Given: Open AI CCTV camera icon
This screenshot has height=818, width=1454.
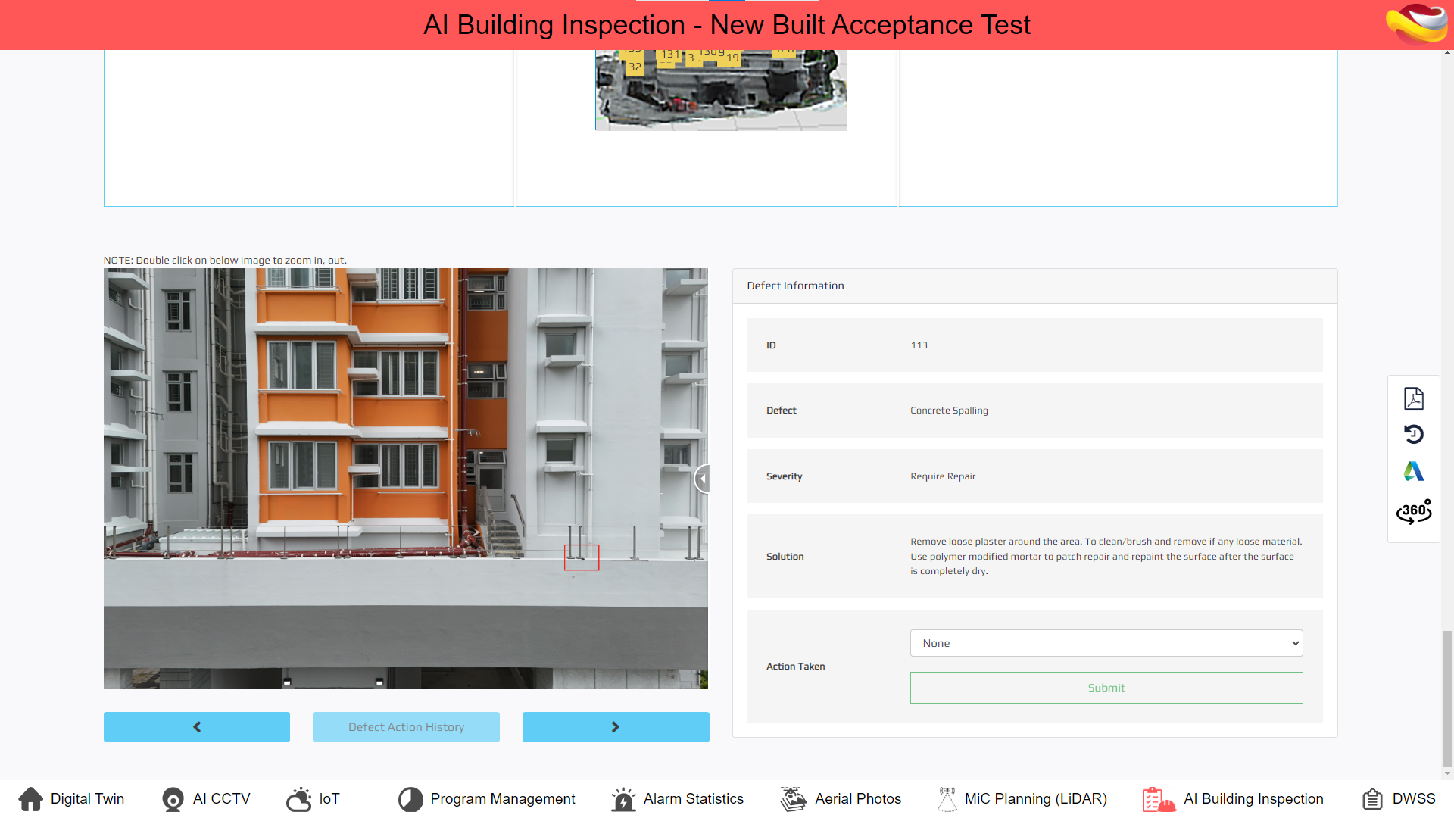Looking at the screenshot, I should click(x=173, y=798).
